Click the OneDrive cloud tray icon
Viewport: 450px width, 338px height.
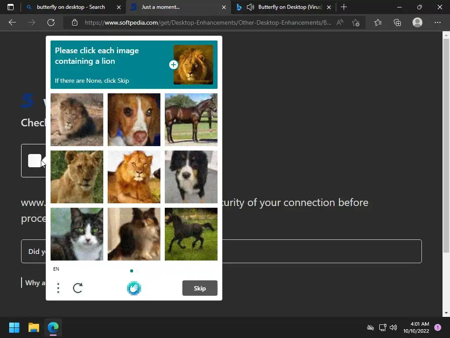tap(370, 327)
